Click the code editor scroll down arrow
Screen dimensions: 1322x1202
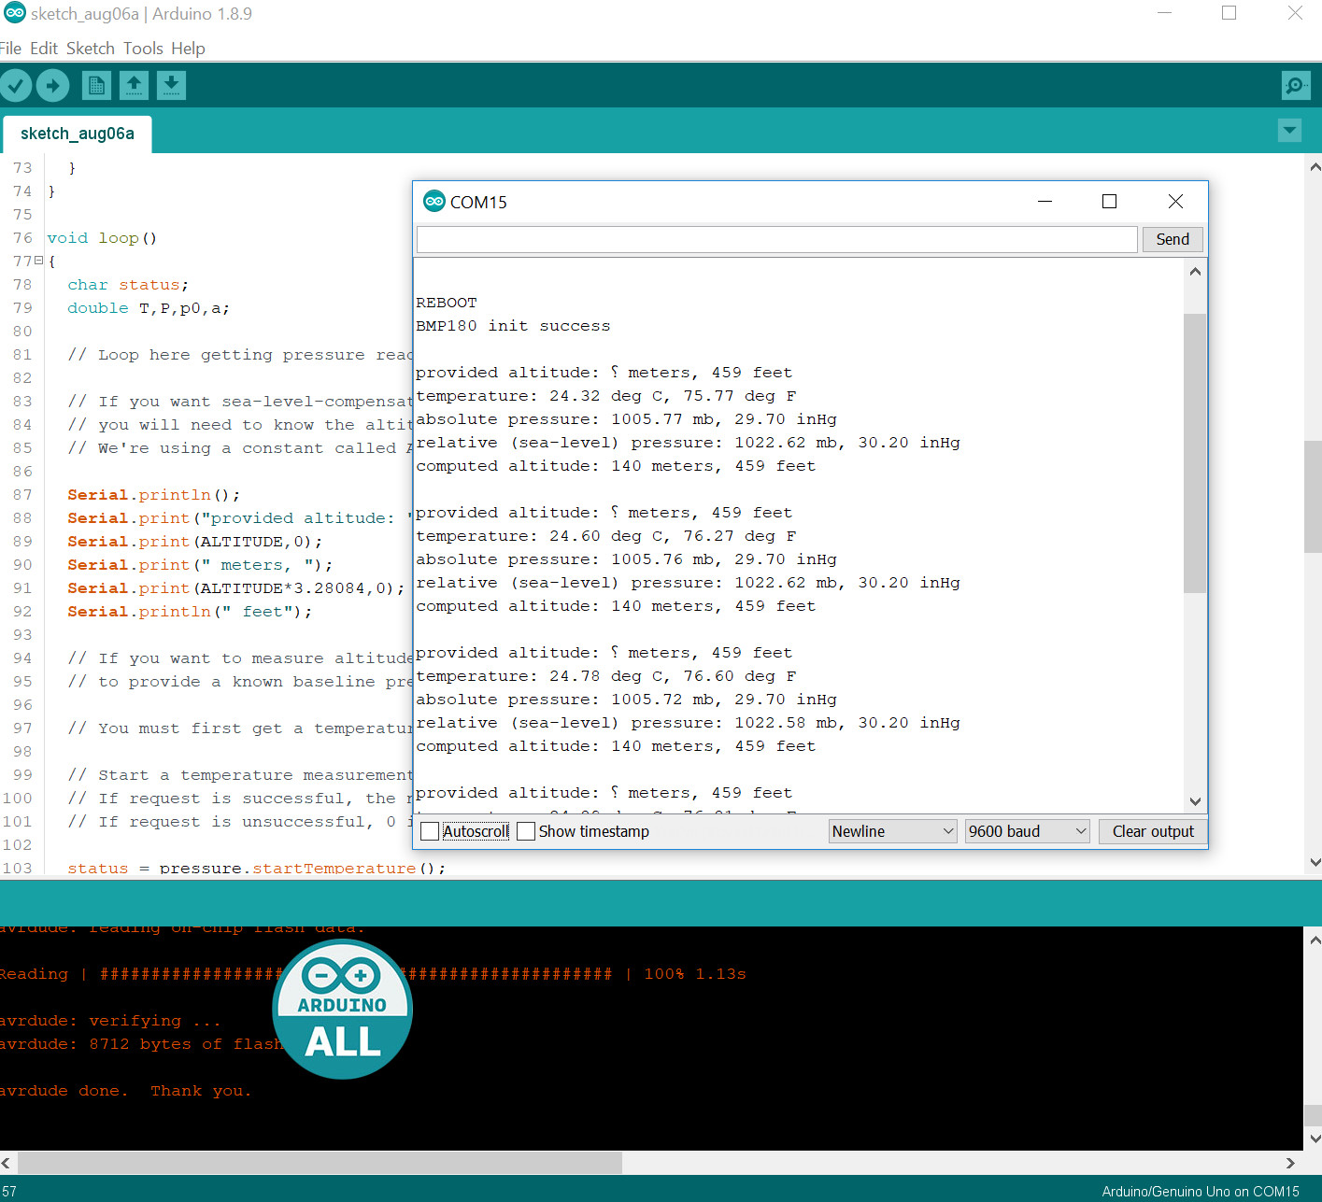click(1315, 863)
